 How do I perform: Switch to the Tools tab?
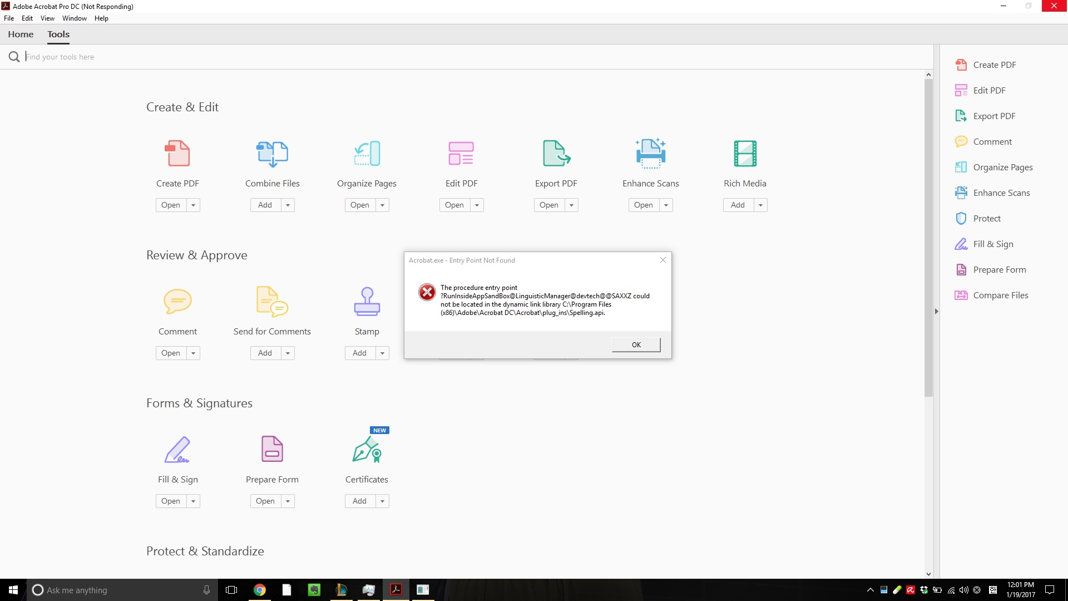pos(58,34)
